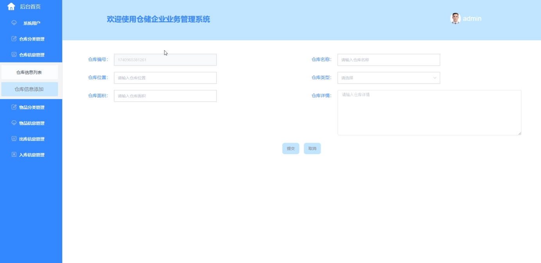Select the 仓库信息添加 submenu item
Screen dimensions: 541x263
click(x=29, y=89)
